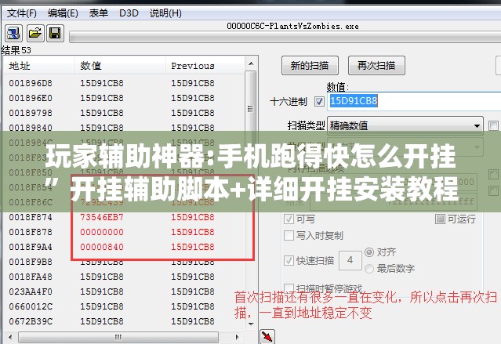Select address row 0018F874
Screen dimensions: 501x344
click(124, 217)
